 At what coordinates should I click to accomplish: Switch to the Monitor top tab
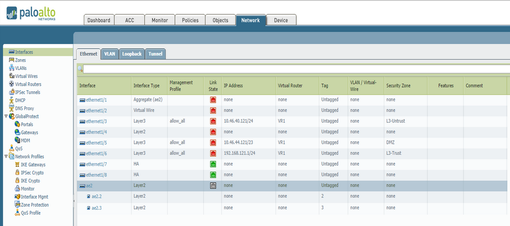(x=160, y=20)
